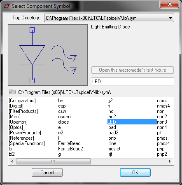This screenshot has width=182, height=185.
Task: Click the horizontal scrollbar thumb
Action: click(x=53, y=161)
